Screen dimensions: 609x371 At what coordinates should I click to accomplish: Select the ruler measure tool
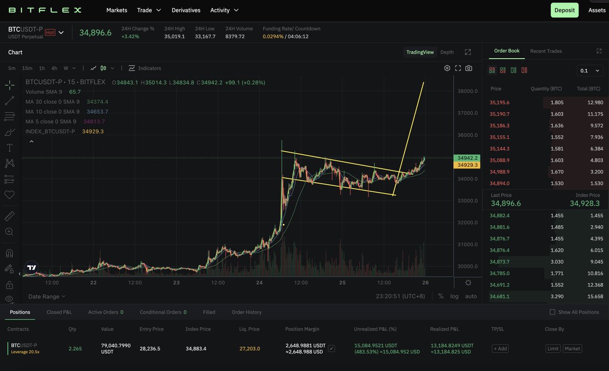pyautogui.click(x=9, y=216)
